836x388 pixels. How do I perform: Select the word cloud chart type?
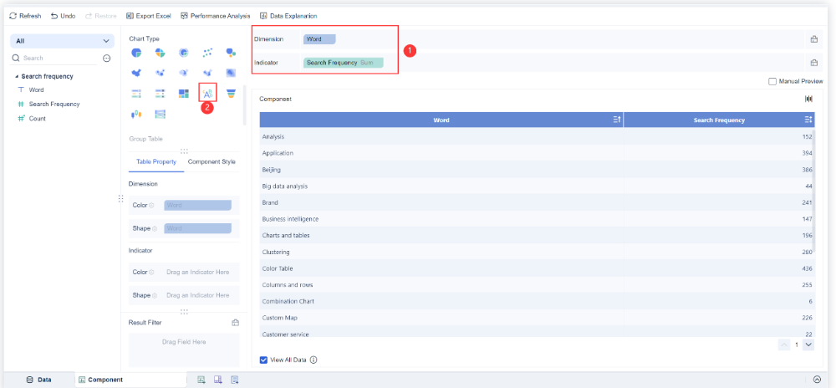[207, 93]
